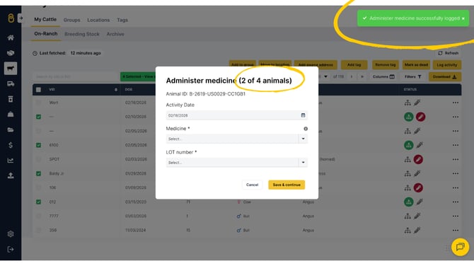
Task: Check the checkbox for row 7777
Action: click(x=38, y=216)
